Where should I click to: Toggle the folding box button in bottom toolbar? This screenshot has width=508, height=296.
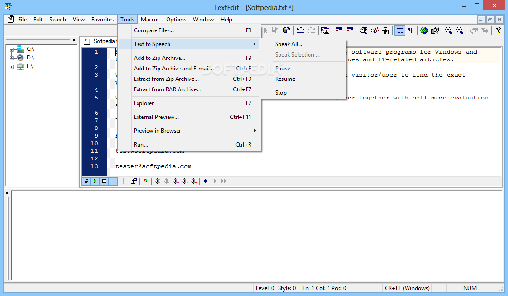pos(104,181)
